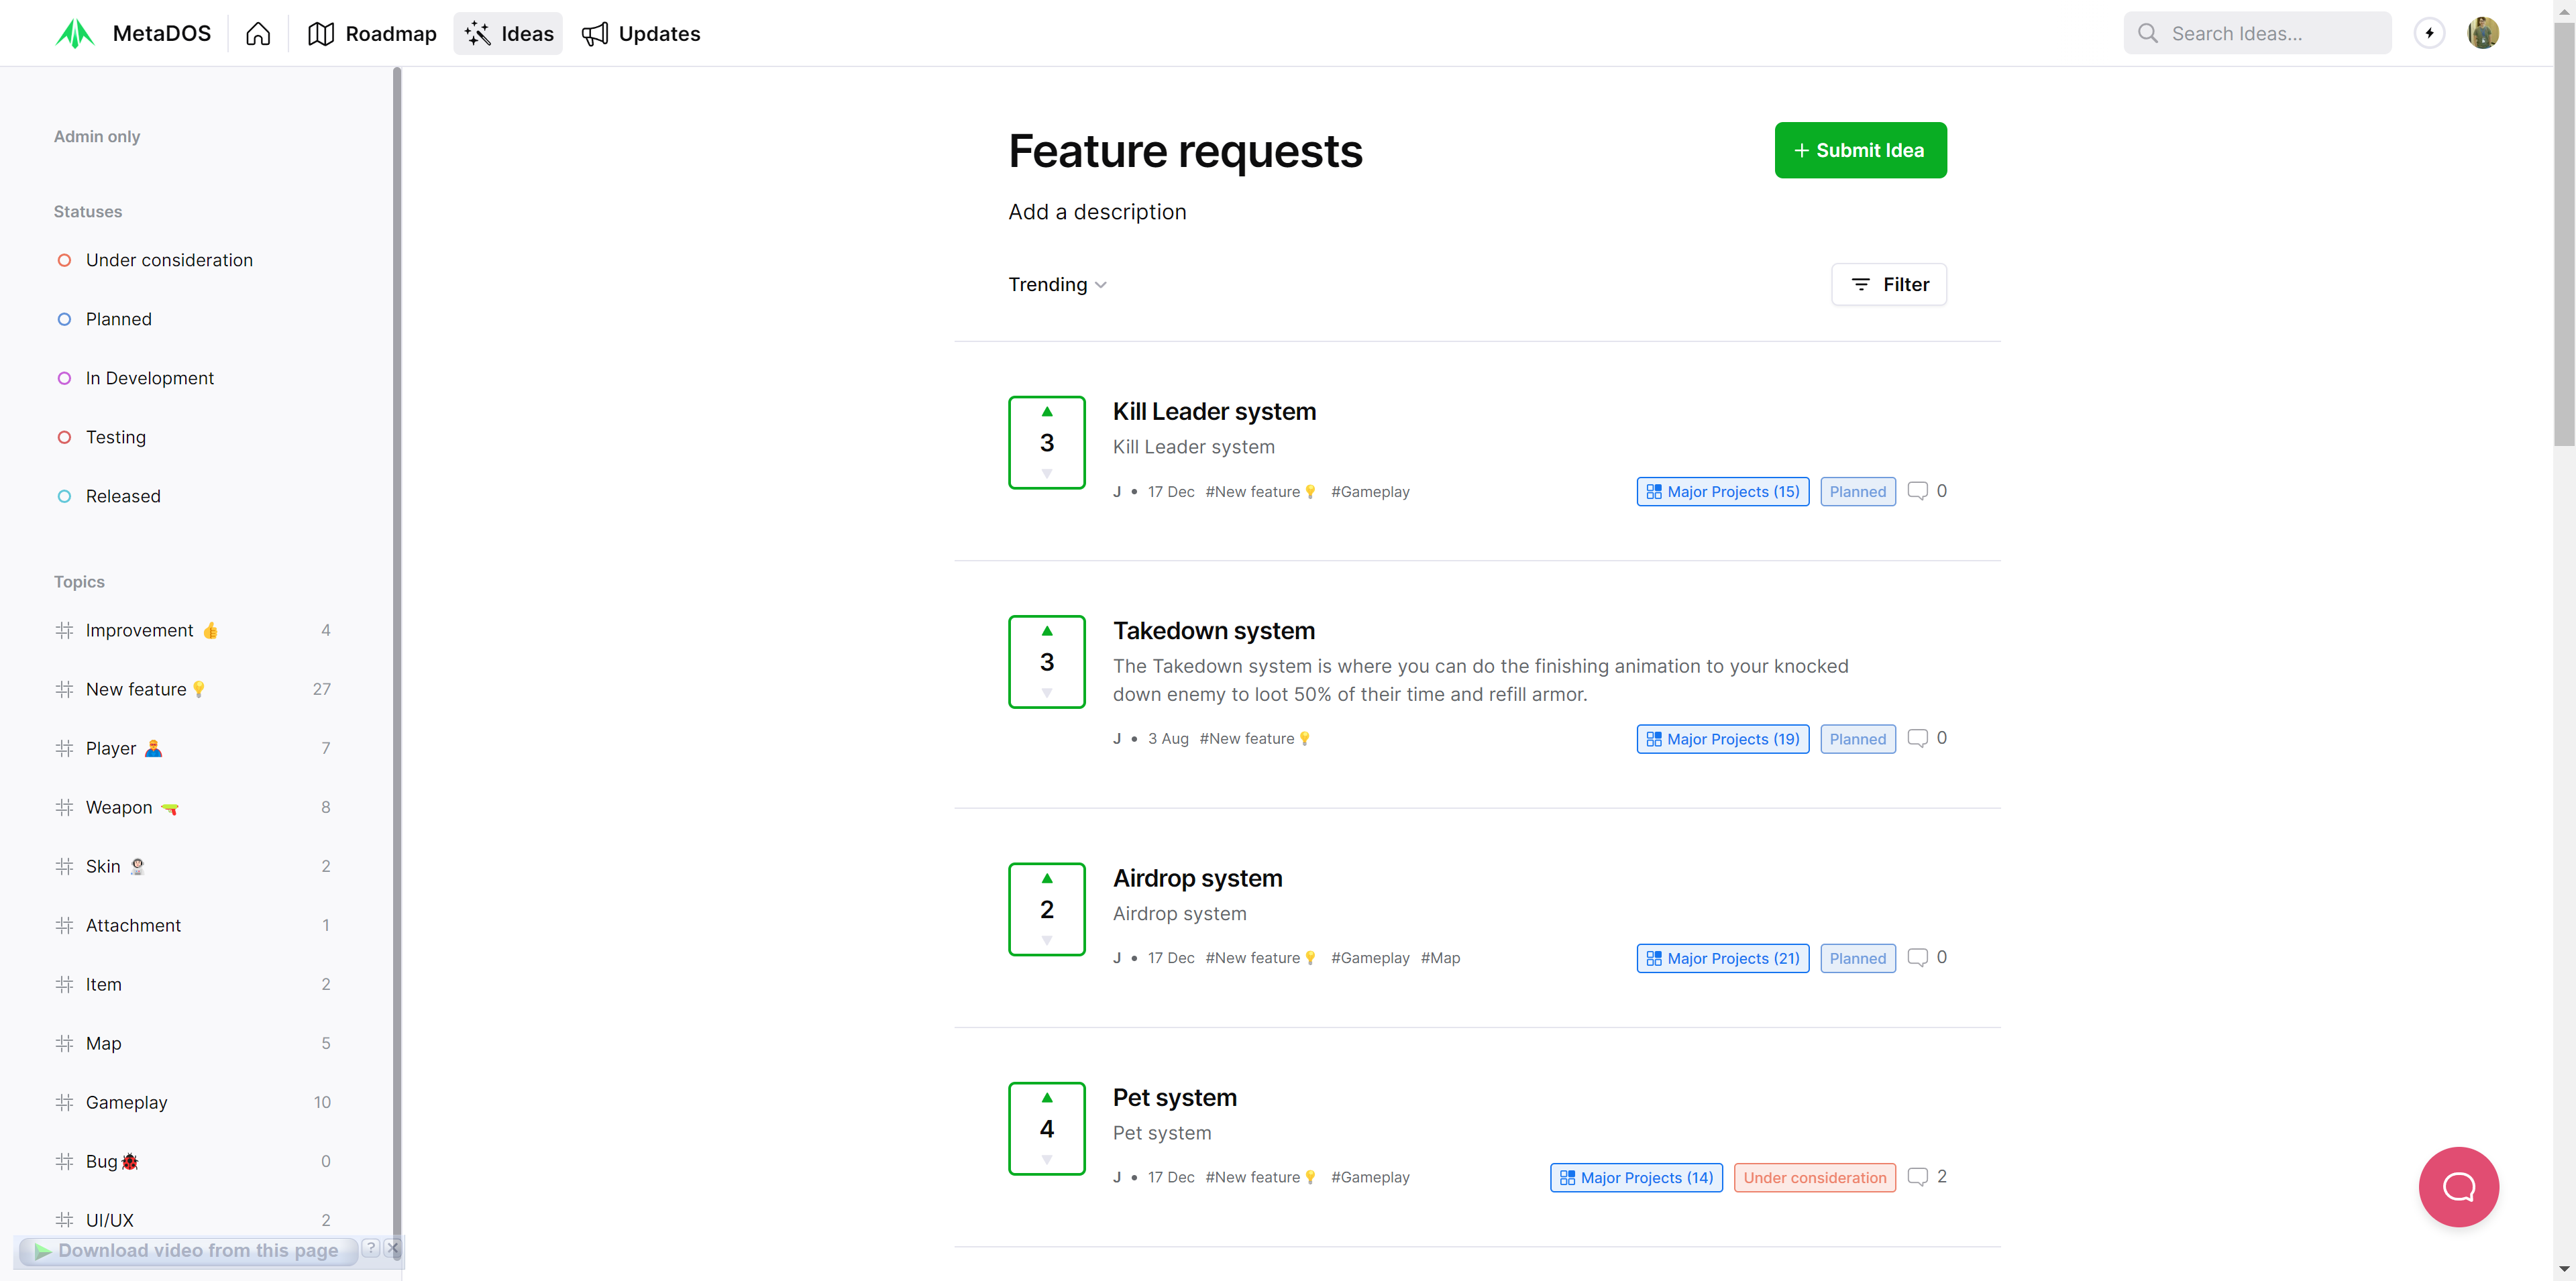Close the download video banner
This screenshot has height=1281, width=2576.
tap(393, 1248)
